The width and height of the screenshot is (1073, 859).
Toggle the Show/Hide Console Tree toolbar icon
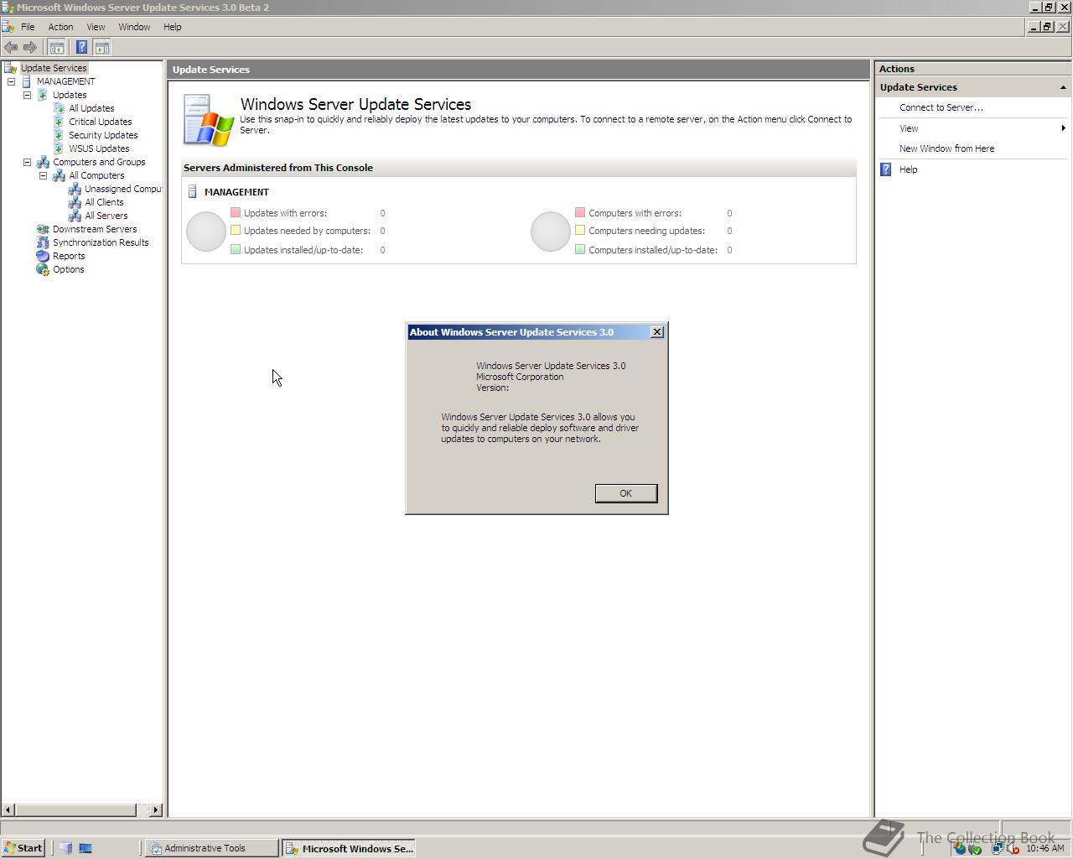57,48
